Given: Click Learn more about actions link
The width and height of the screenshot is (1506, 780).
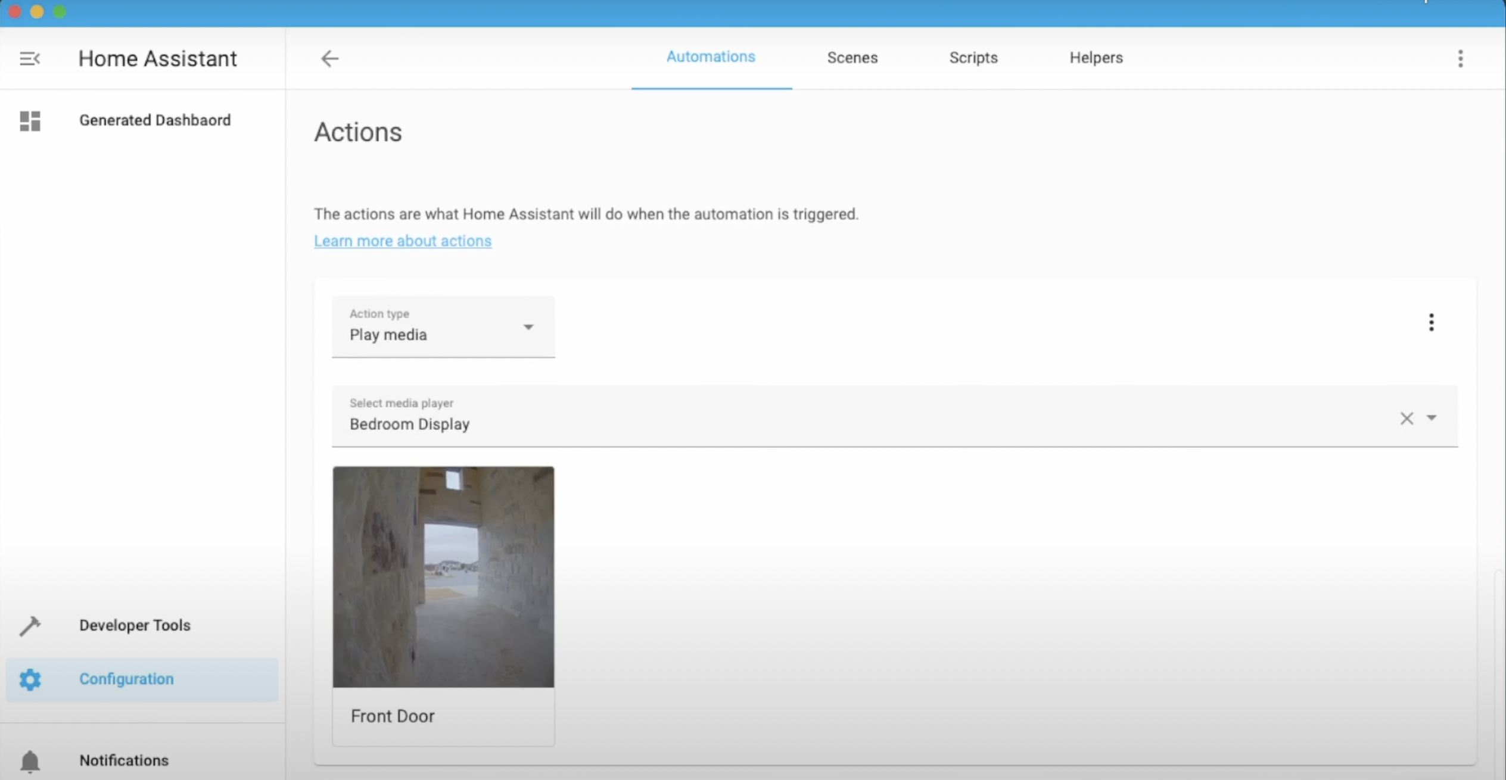Looking at the screenshot, I should [402, 240].
